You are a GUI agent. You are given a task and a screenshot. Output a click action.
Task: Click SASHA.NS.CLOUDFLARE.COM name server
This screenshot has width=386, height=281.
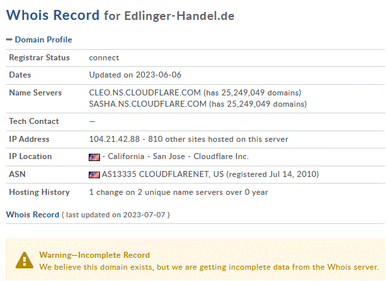[148, 104]
